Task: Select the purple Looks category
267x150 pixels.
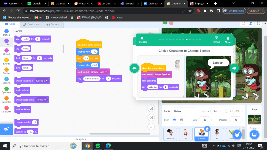Action: tap(7, 42)
